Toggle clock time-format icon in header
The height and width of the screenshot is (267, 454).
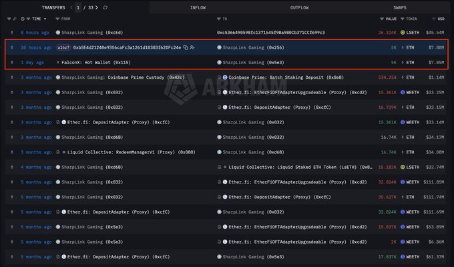[23, 19]
